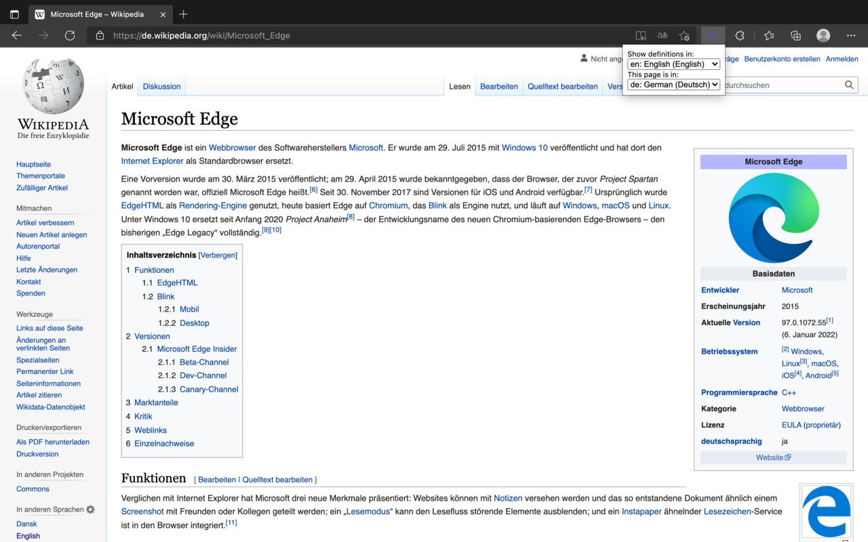Click the large Edge logo in infobox
The image size is (868, 542).
point(773,217)
